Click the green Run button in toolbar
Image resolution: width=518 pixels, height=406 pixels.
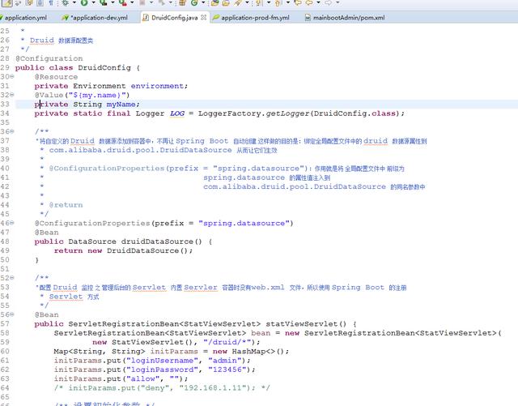[84, 4]
